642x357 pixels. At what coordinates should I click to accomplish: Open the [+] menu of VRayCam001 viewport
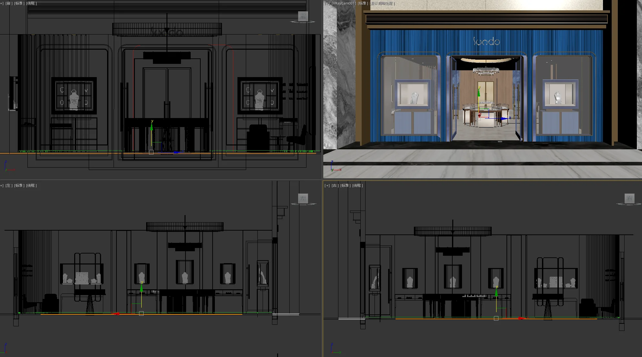pyautogui.click(x=327, y=3)
